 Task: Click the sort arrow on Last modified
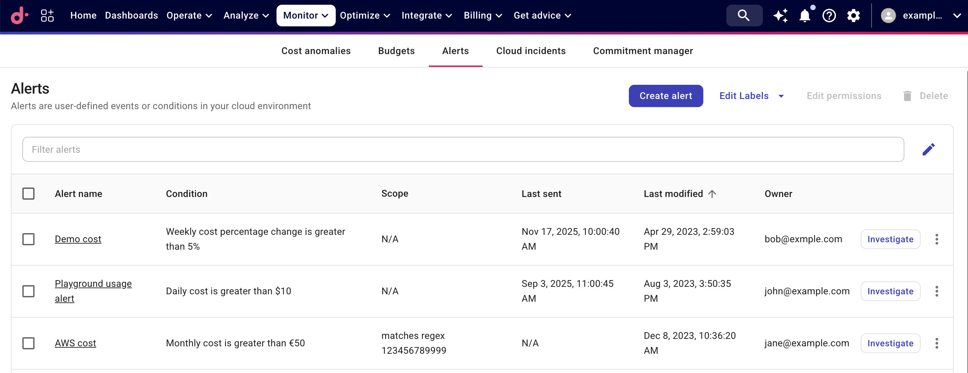(x=712, y=194)
